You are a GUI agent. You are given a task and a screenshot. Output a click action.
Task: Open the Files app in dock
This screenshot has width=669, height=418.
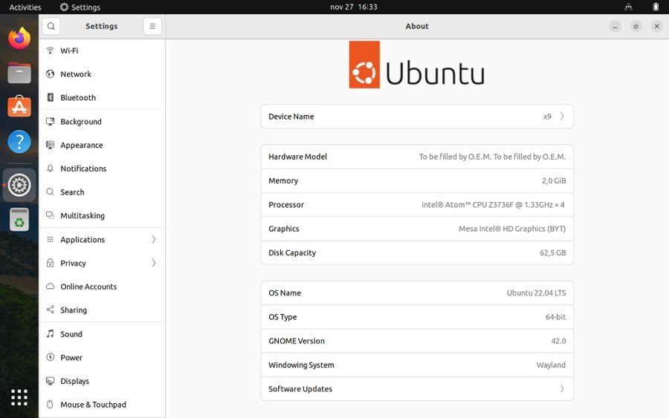coord(19,73)
